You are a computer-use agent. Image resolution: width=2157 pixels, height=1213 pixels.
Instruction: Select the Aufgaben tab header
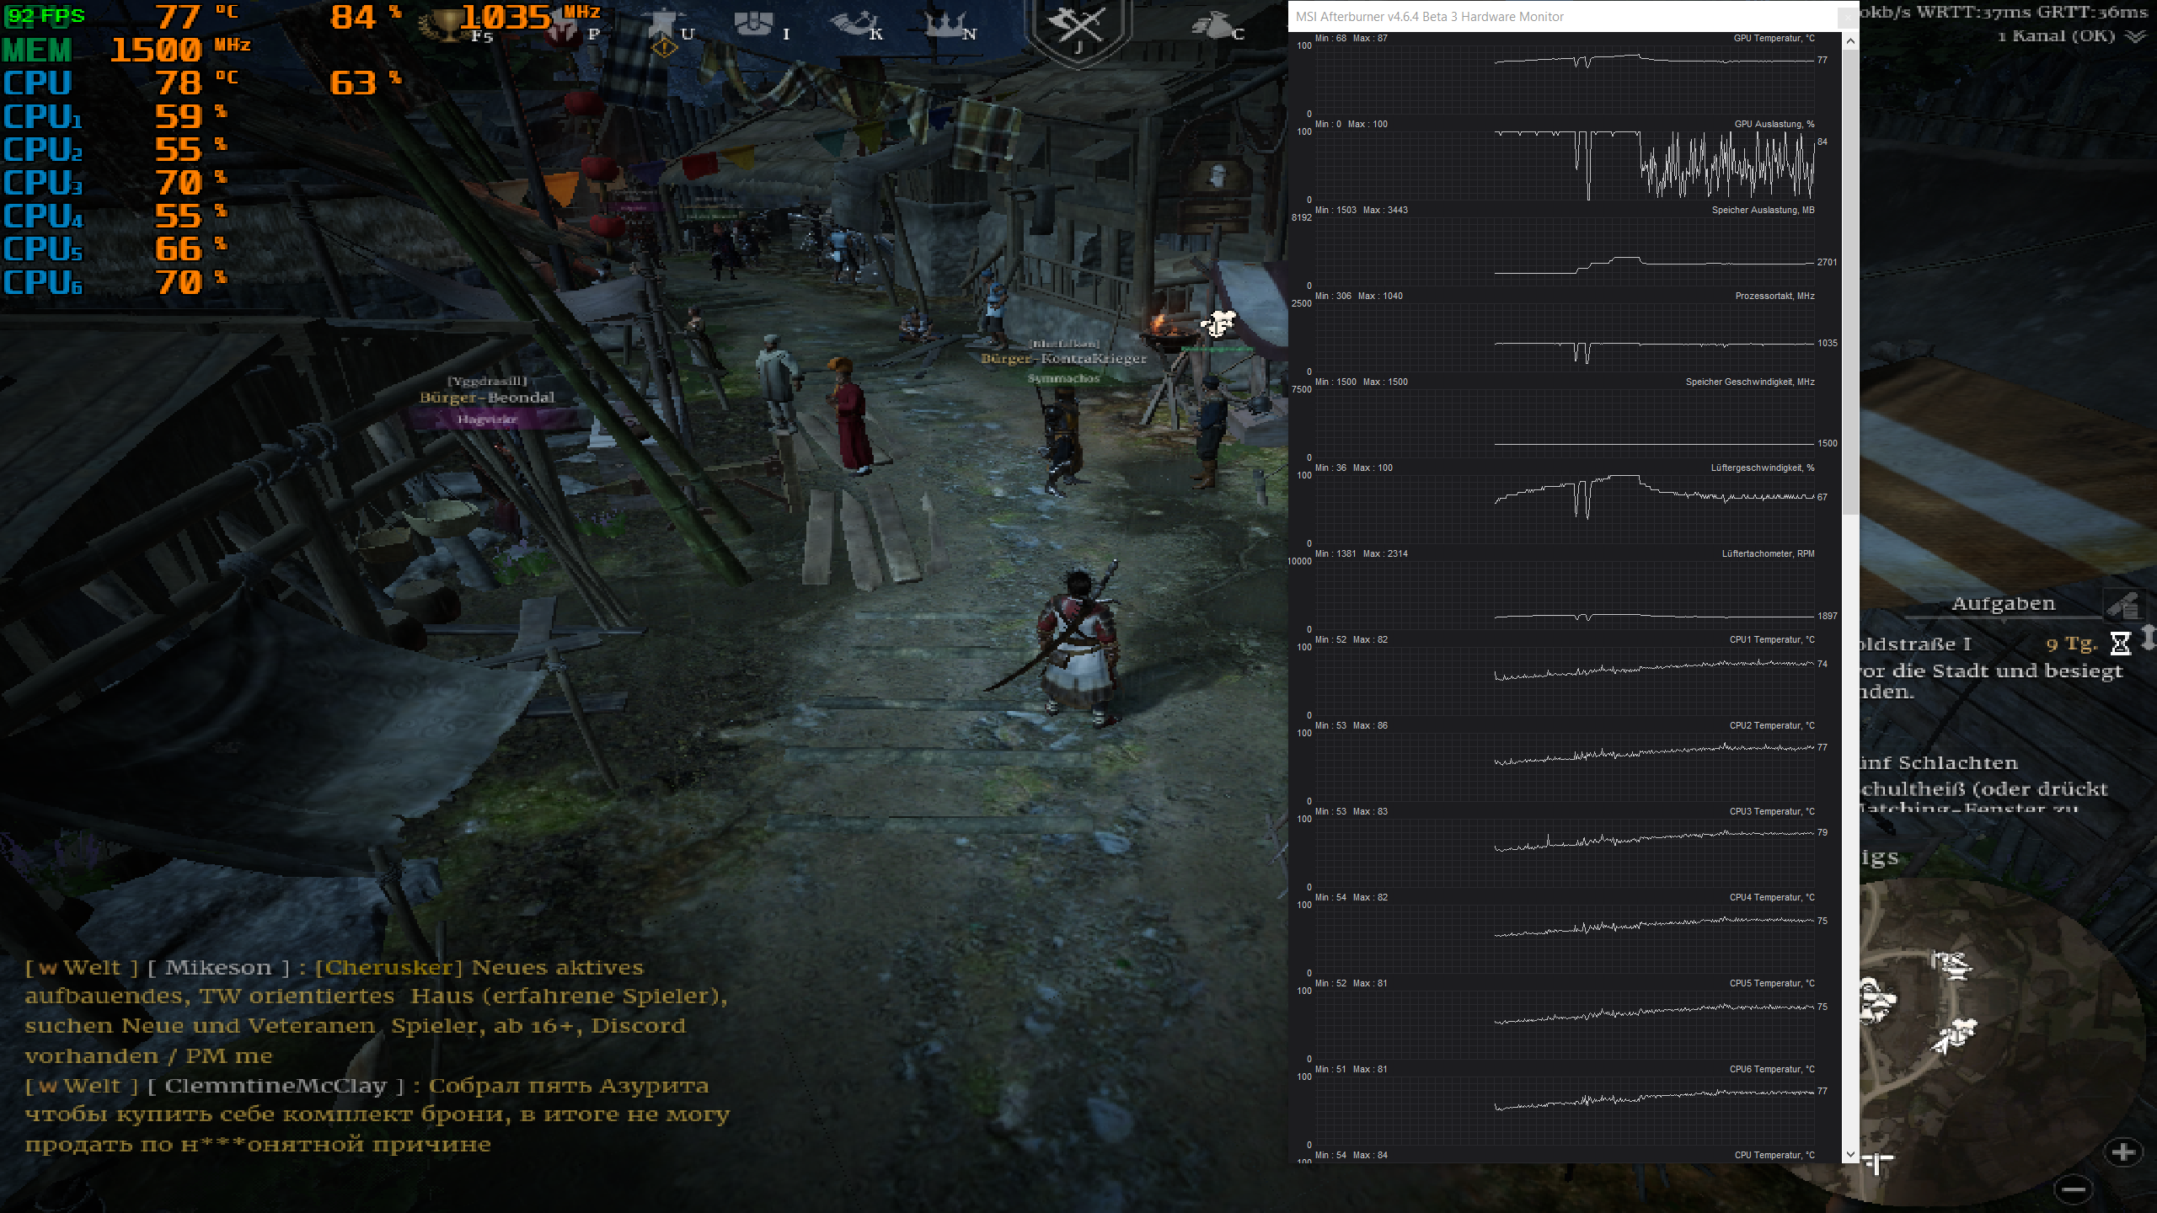[x=2003, y=604]
